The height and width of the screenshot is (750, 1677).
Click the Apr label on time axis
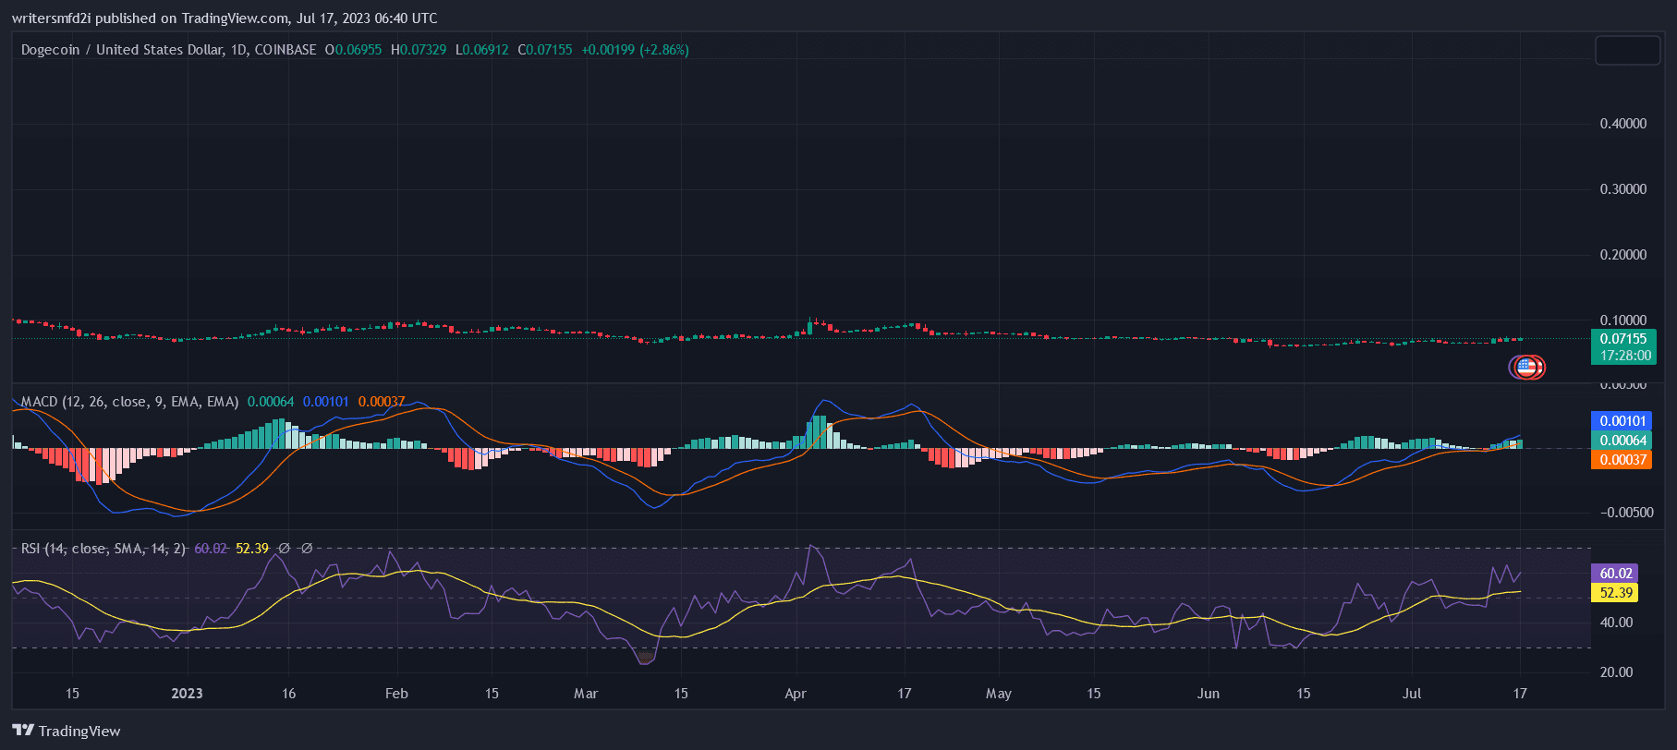[796, 694]
